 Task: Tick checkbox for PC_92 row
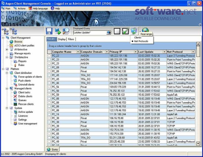coord(49,138)
